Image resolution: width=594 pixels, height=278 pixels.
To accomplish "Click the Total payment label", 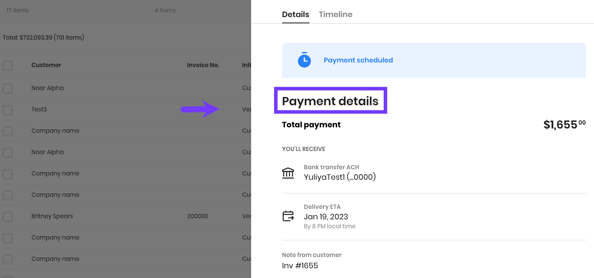I will point(311,125).
